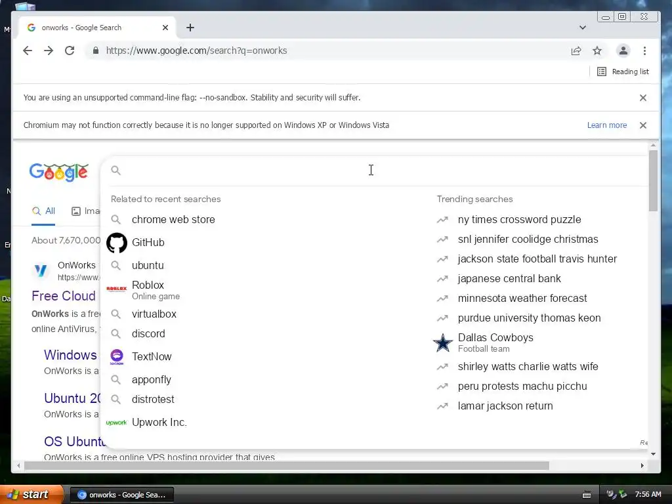Open the Reading list
The height and width of the screenshot is (504, 672).
click(x=623, y=72)
